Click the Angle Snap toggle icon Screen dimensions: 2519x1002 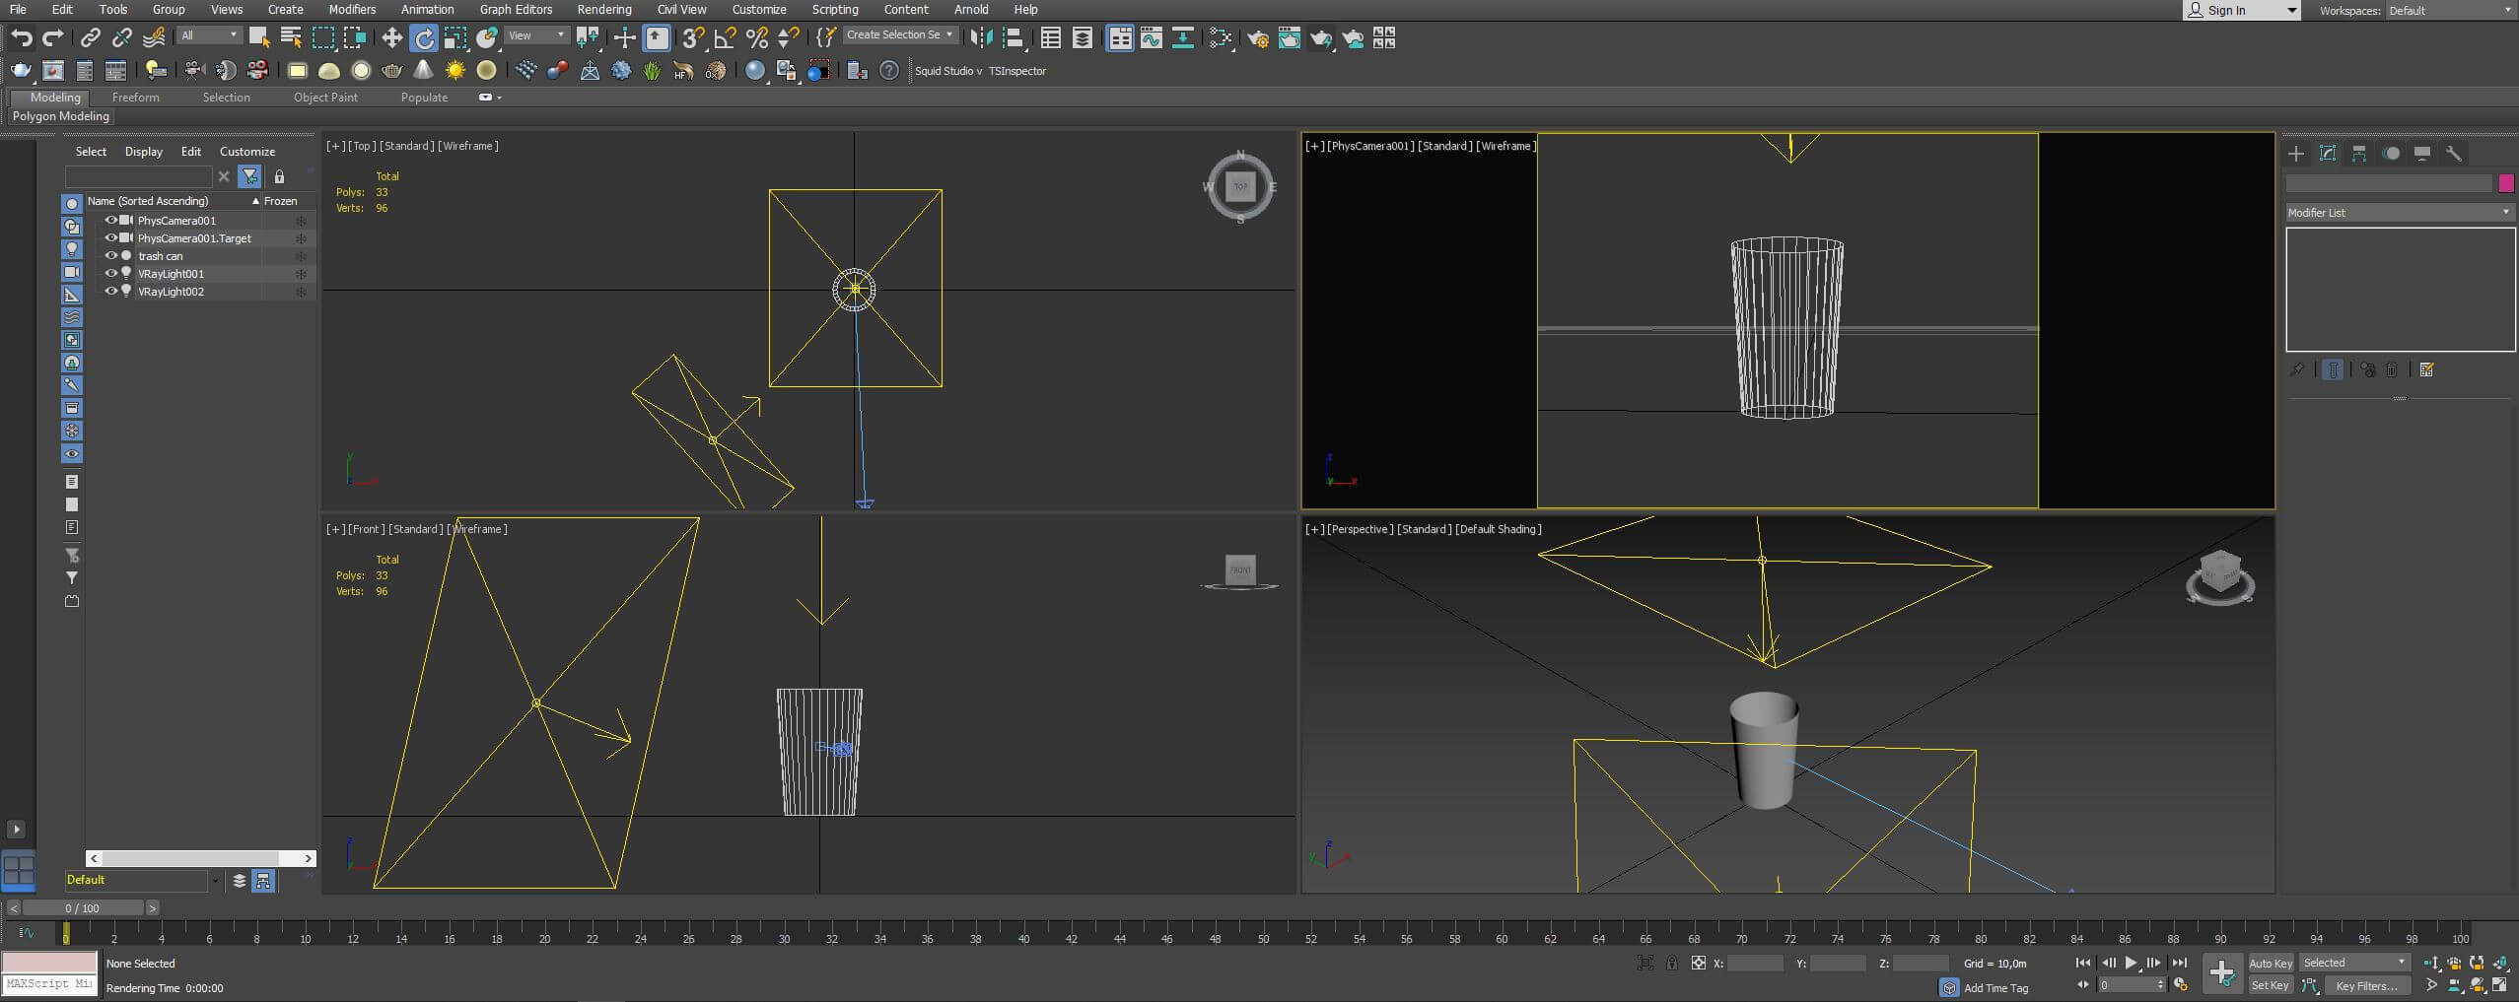(x=725, y=38)
